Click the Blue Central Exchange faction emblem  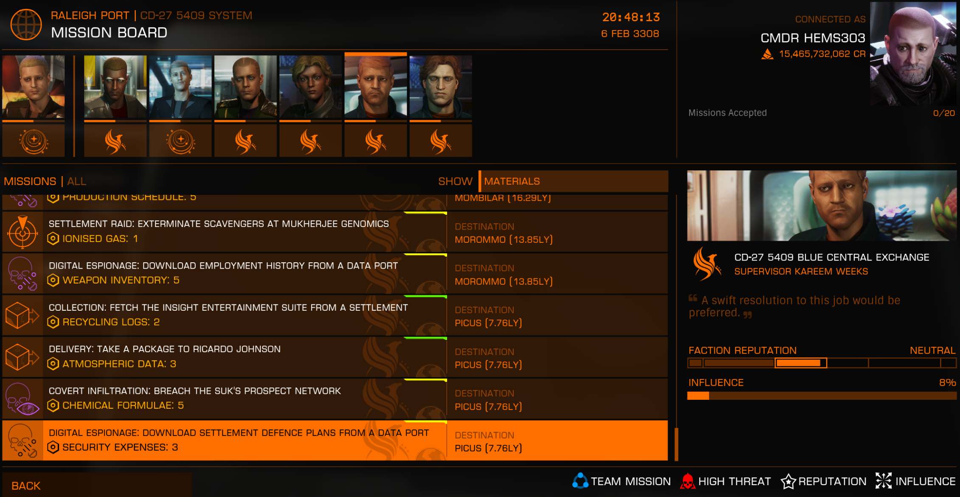pos(707,264)
